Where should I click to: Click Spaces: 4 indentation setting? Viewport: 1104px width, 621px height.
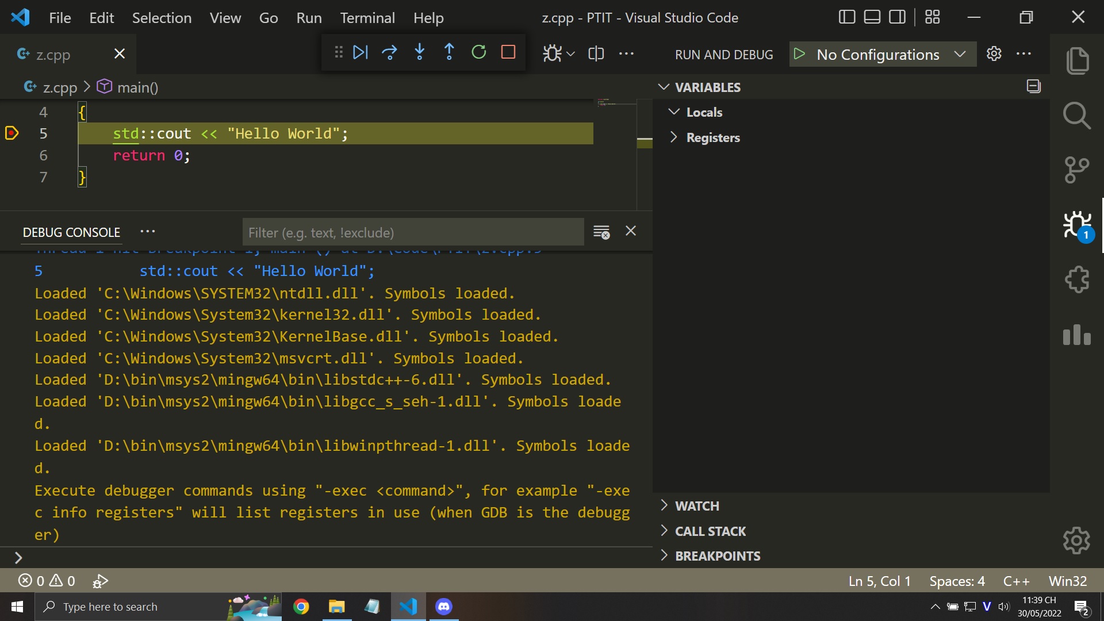957,581
